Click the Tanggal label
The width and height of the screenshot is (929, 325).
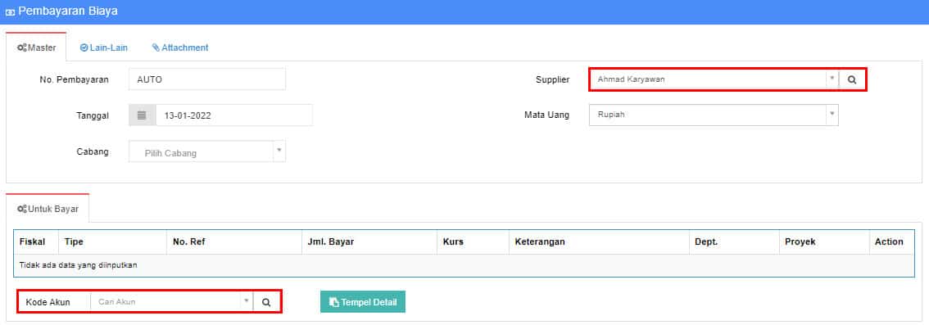(x=93, y=115)
